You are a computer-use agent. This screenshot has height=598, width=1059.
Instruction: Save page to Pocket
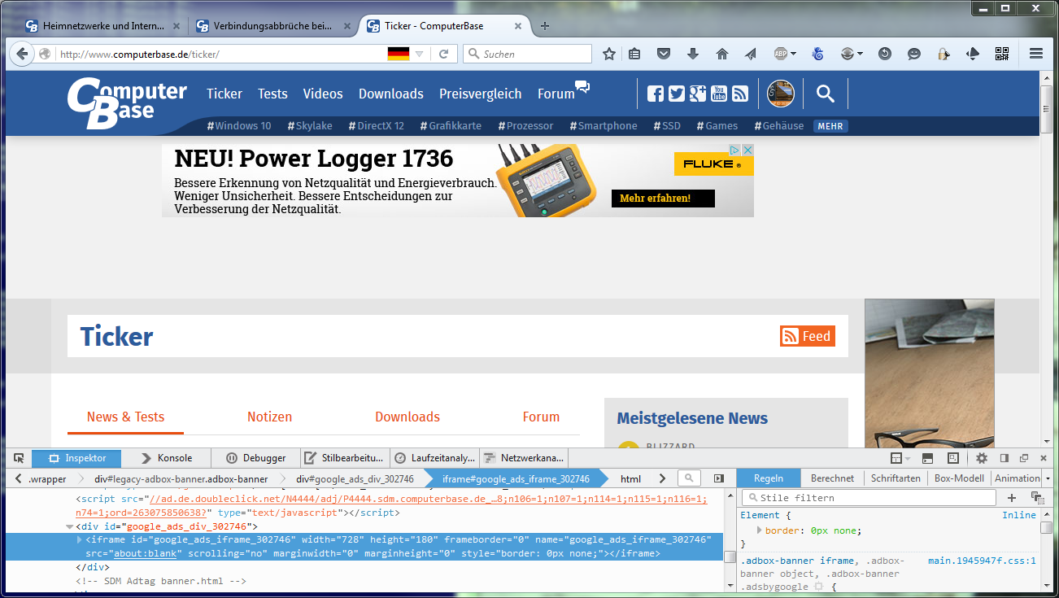pos(664,55)
